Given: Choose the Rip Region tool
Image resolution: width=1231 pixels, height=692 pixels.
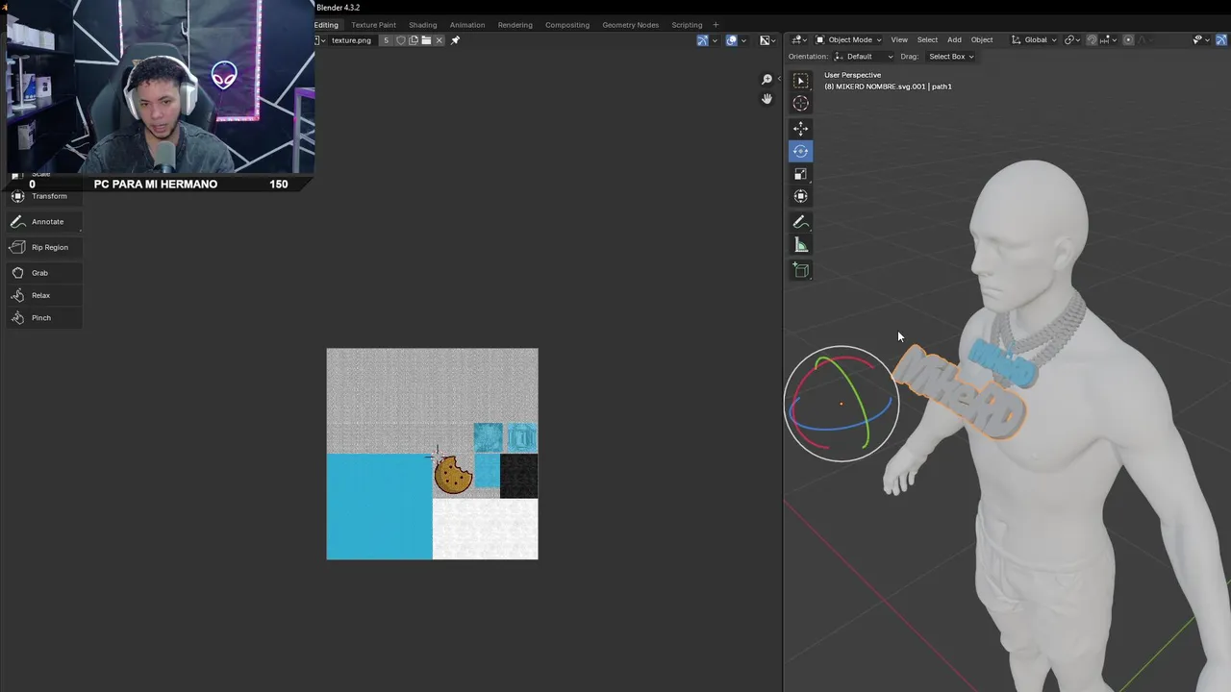Looking at the screenshot, I should [x=43, y=247].
